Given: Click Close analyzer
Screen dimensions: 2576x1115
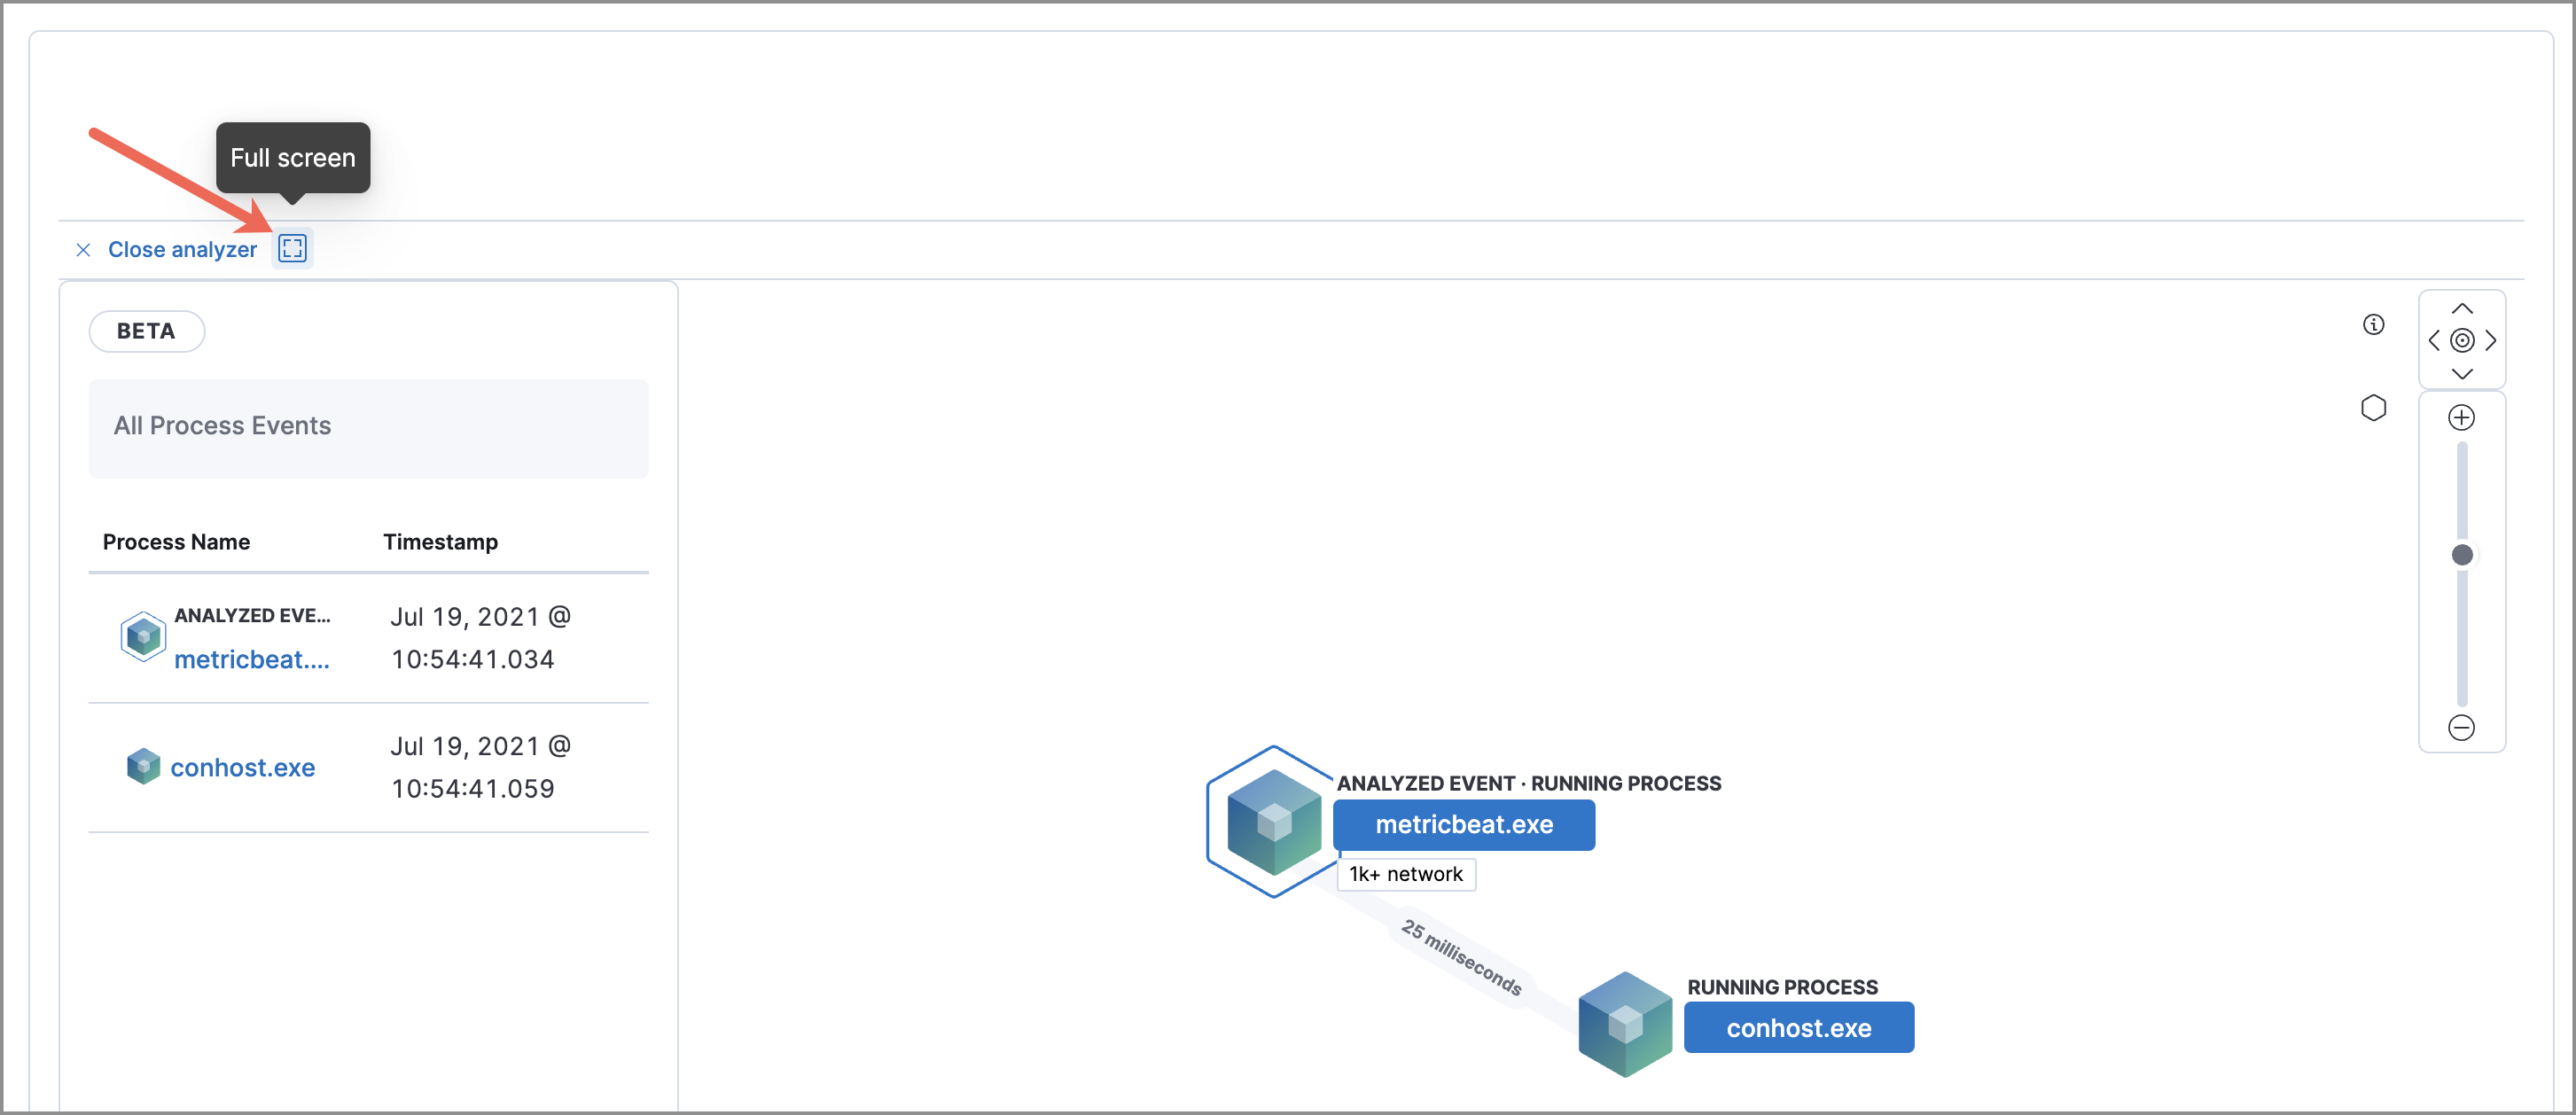Looking at the screenshot, I should pos(182,249).
